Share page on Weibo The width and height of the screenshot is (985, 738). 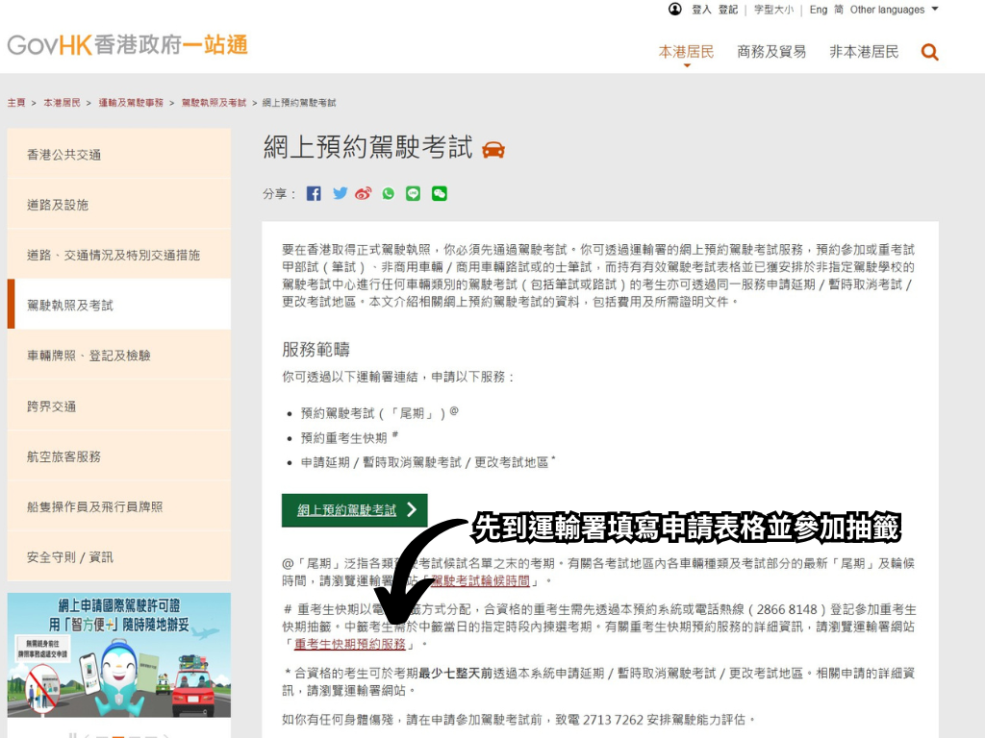[x=364, y=193]
